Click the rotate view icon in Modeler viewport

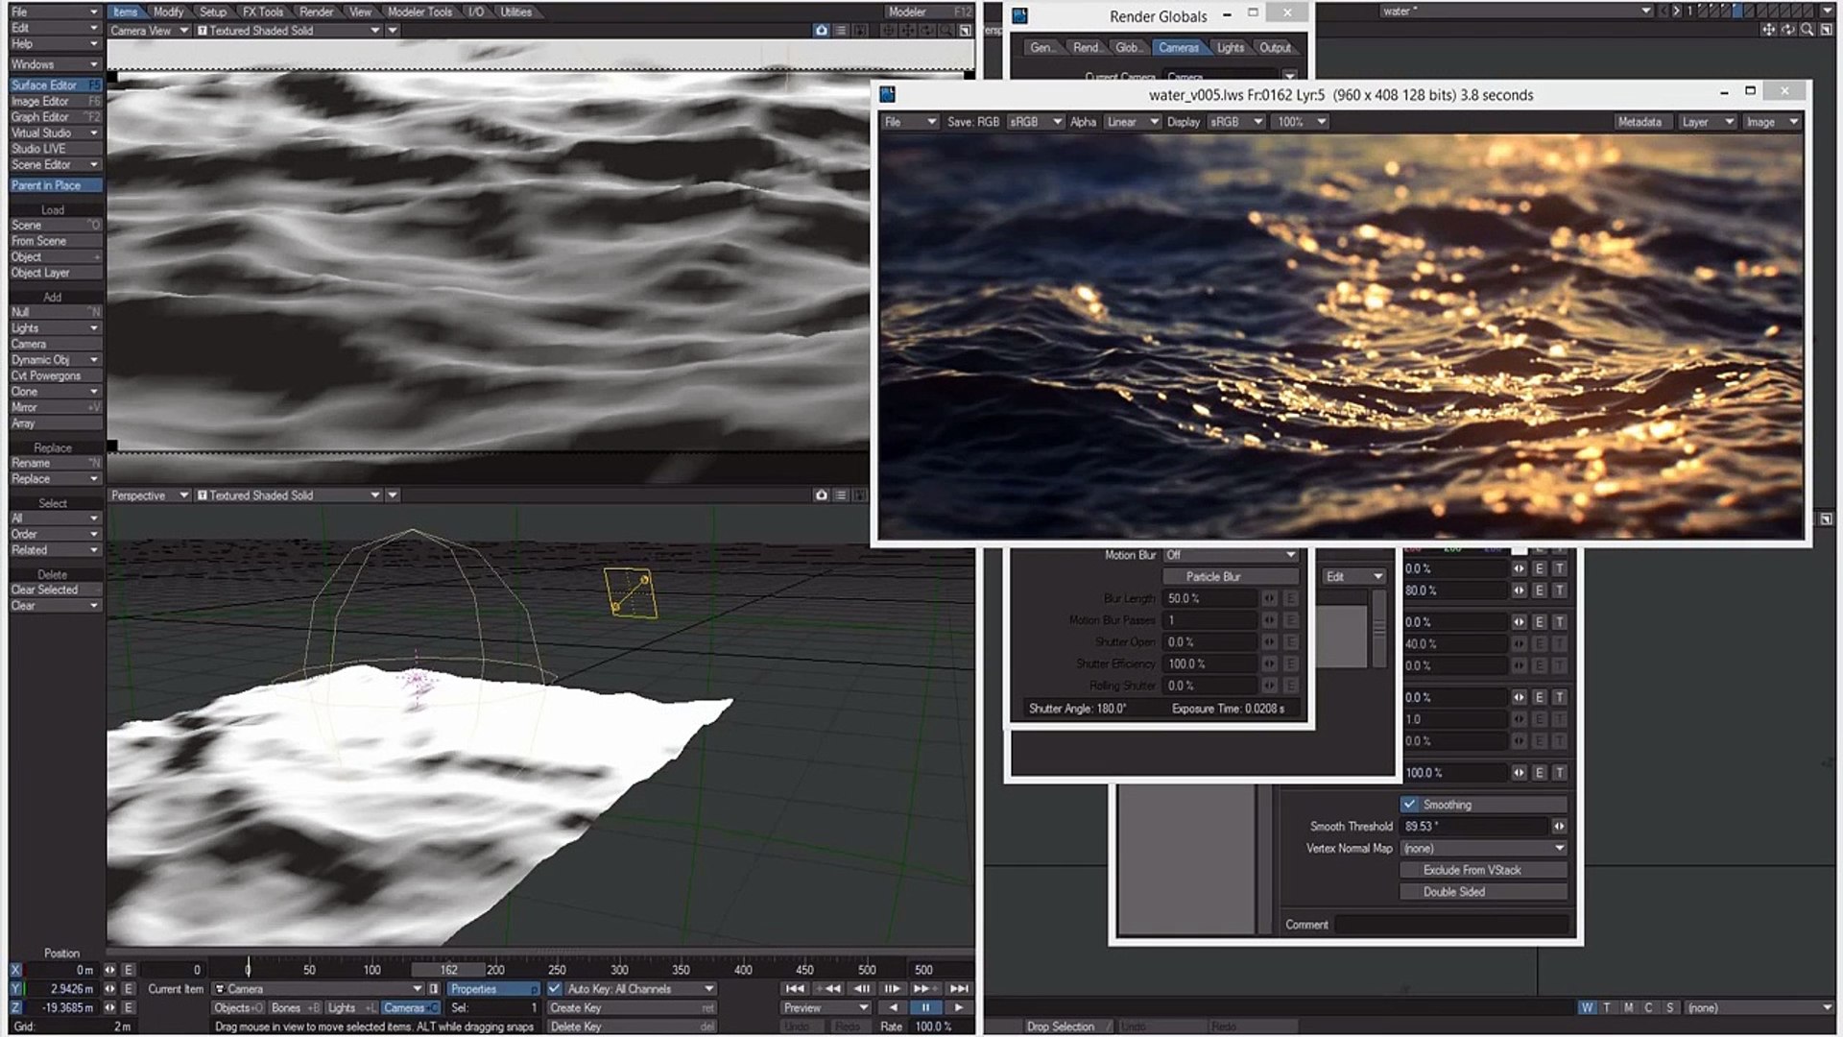coord(1787,30)
